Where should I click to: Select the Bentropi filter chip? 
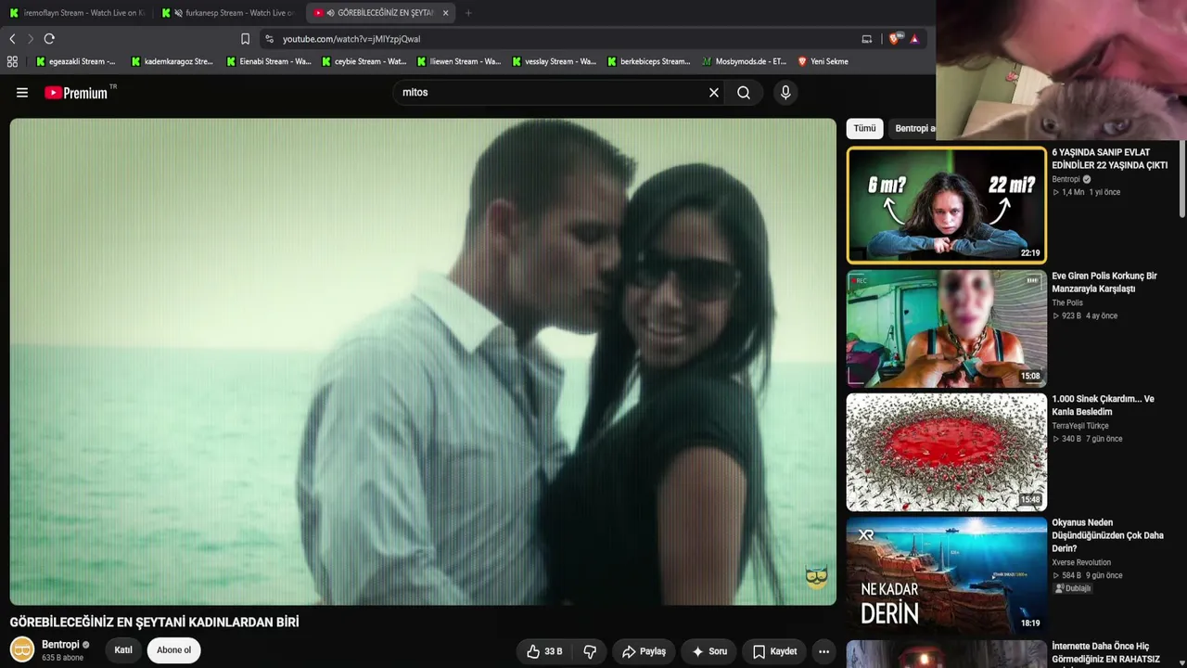914,128
